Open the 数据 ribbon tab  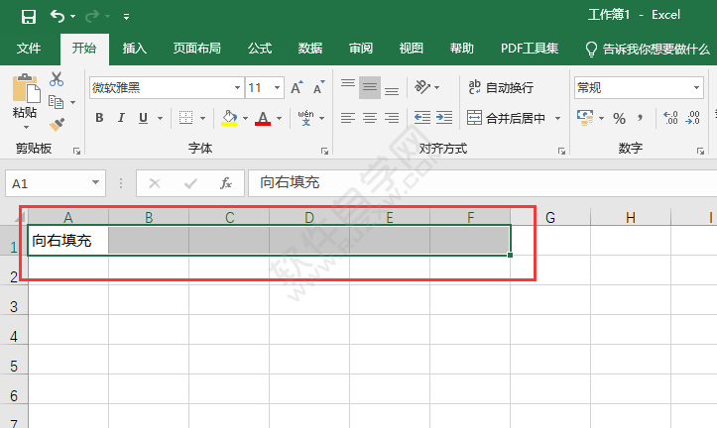click(310, 49)
